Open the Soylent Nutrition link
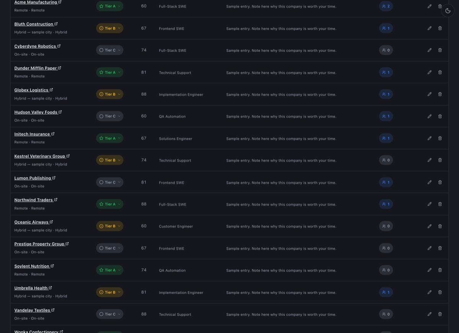The height and width of the screenshot is (333, 459). (x=34, y=266)
